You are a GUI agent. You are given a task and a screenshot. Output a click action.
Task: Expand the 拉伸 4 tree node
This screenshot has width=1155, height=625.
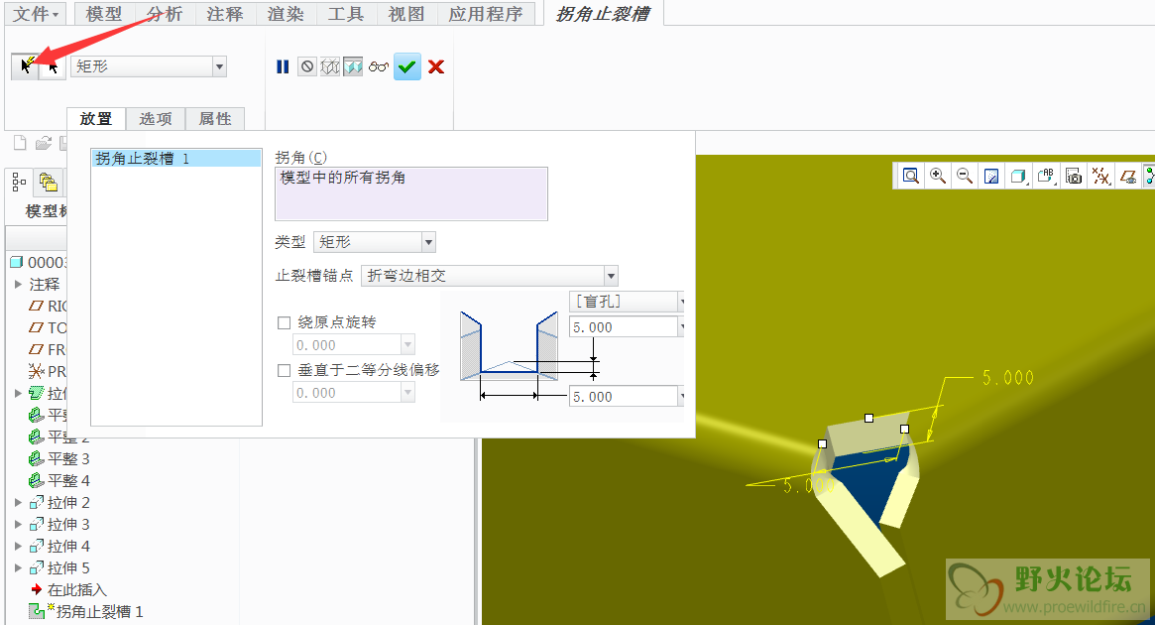19,547
